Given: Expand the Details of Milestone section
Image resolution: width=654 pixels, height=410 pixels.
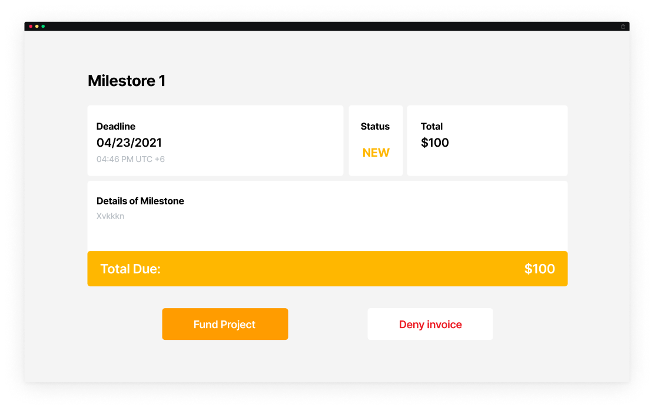Looking at the screenshot, I should [327, 214].
